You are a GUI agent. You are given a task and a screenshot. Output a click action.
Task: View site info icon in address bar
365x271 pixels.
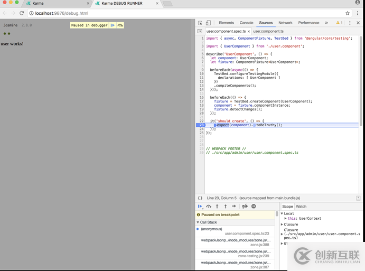(31, 13)
